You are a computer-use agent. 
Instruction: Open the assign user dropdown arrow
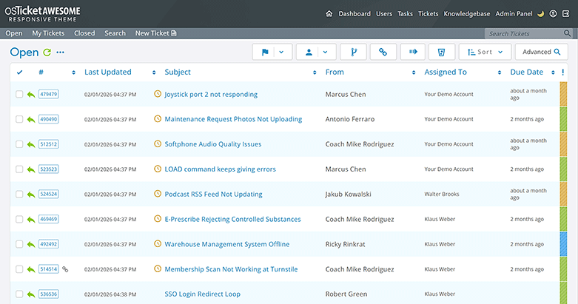coord(324,52)
